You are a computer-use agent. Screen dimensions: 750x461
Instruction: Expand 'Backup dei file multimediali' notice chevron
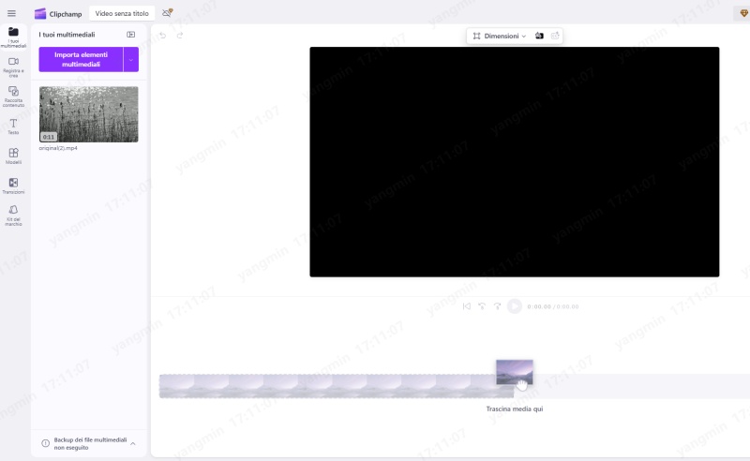(133, 444)
